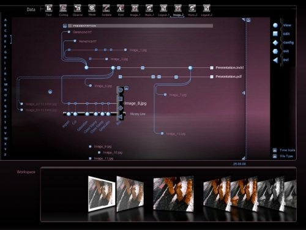Select the Image_1.jpg file label

point(138,50)
